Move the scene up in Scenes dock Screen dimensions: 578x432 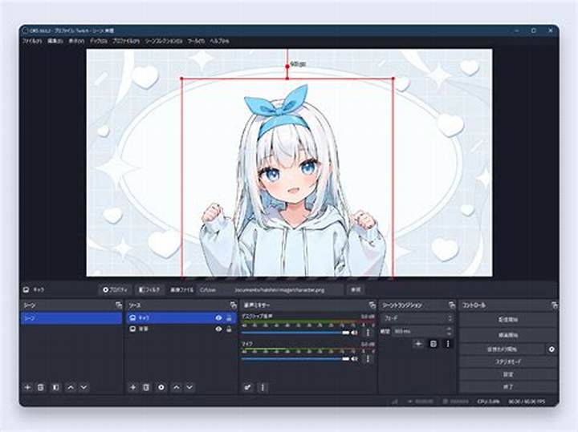click(x=71, y=387)
